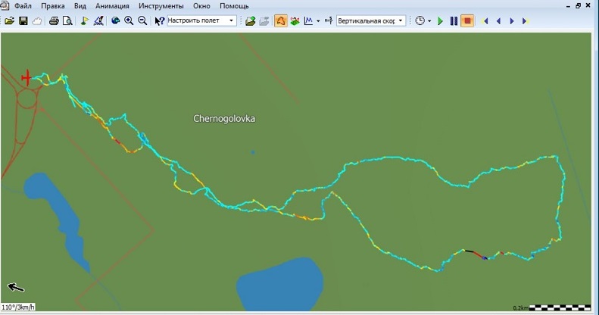The image size is (599, 315).
Task: Open the Вид menu
Action: pyautogui.click(x=80, y=6)
